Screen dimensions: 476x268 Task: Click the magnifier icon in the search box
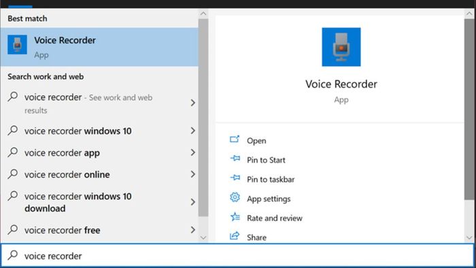coord(13,255)
